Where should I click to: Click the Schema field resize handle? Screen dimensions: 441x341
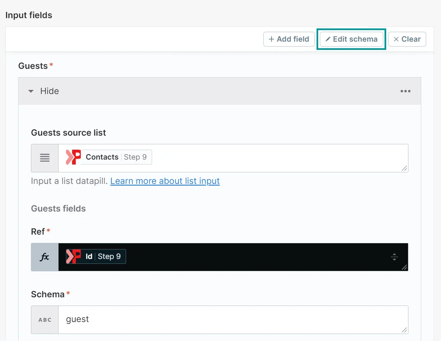tap(404, 330)
